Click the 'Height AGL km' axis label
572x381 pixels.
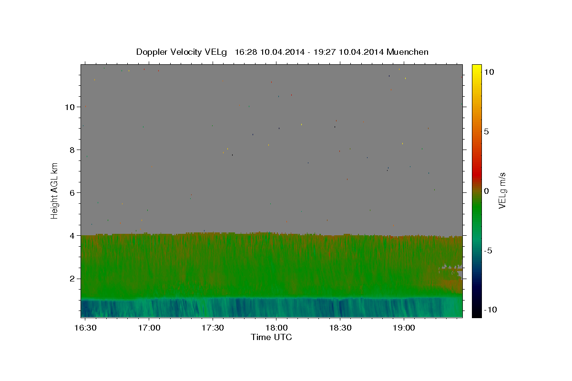[54, 190]
